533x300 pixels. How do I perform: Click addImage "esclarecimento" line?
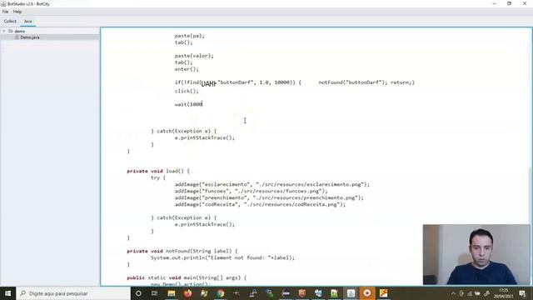[272, 184]
